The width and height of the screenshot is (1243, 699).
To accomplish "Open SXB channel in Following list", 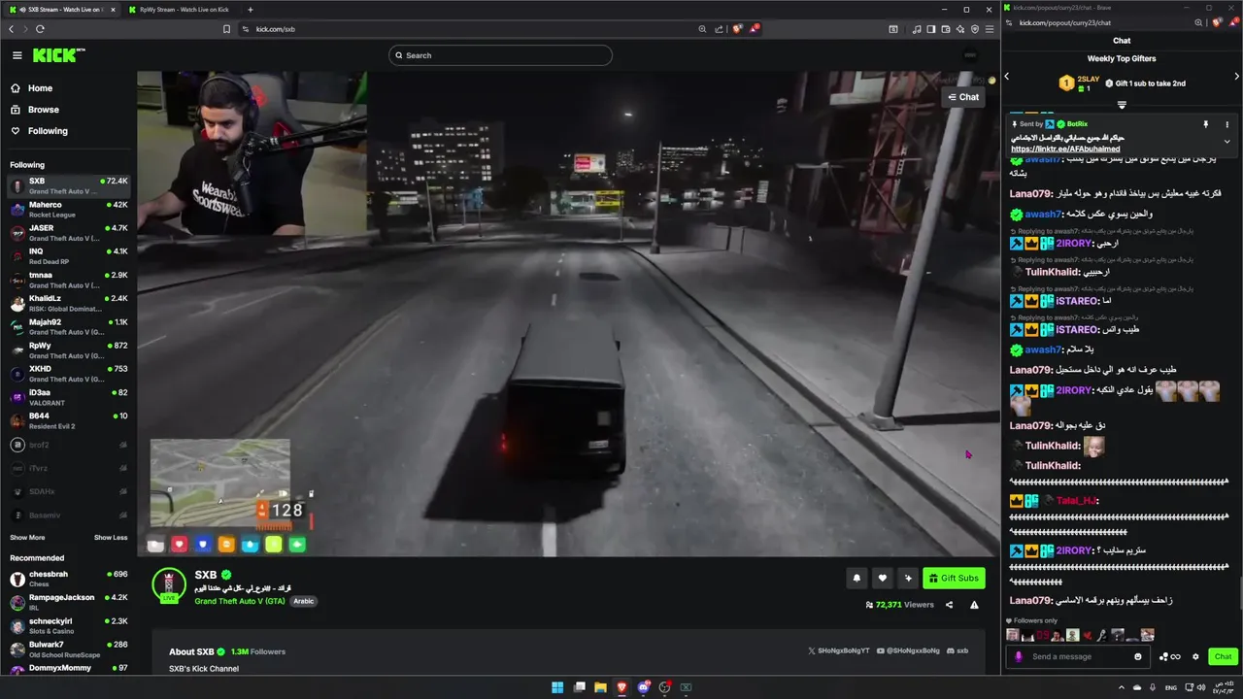I will point(68,185).
